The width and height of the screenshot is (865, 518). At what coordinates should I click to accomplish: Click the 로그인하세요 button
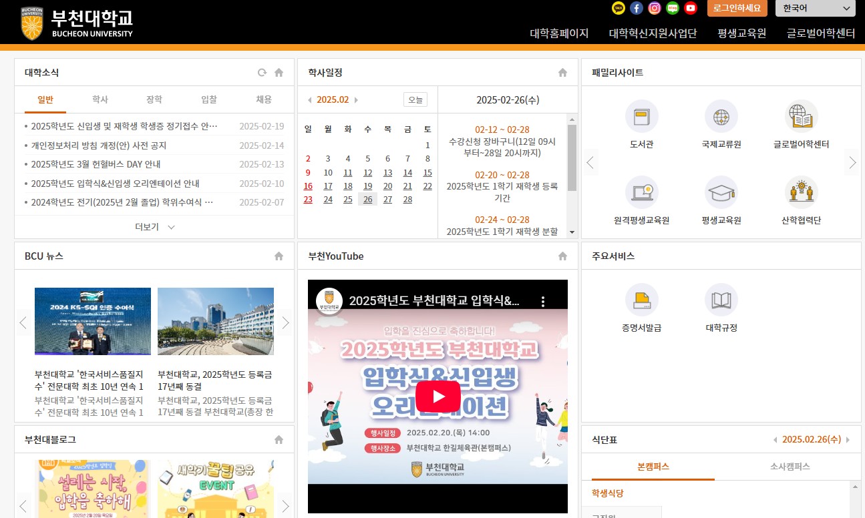pyautogui.click(x=736, y=8)
